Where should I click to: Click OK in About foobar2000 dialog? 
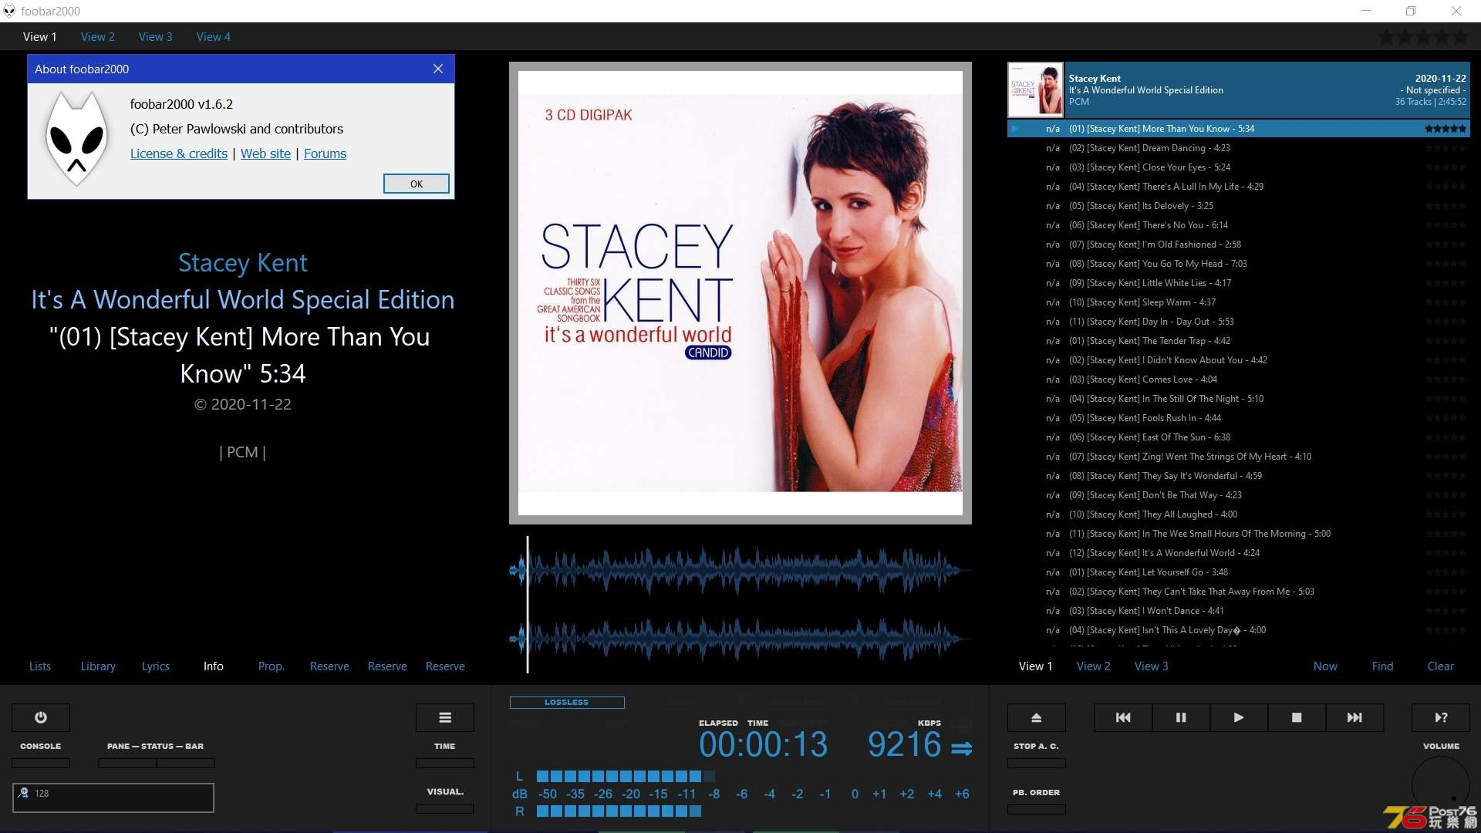(x=417, y=184)
